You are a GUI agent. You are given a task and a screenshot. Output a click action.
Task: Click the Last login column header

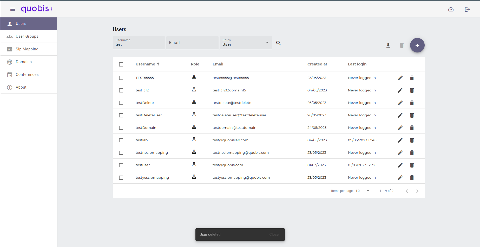coord(357,64)
